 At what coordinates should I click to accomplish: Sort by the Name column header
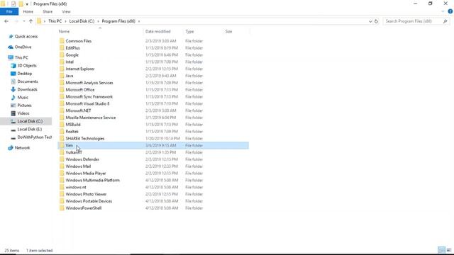tap(64, 31)
